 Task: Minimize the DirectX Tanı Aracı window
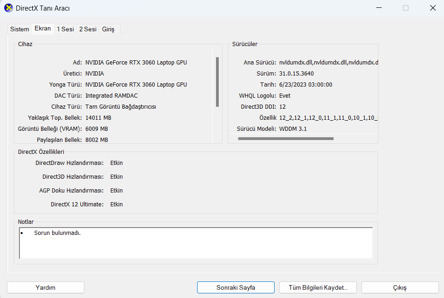tap(379, 8)
